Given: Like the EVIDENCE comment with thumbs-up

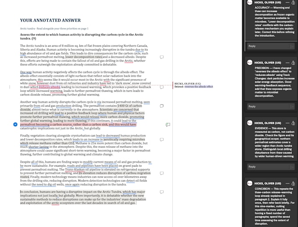Looking at the screenshot, I should click(293, 123).
